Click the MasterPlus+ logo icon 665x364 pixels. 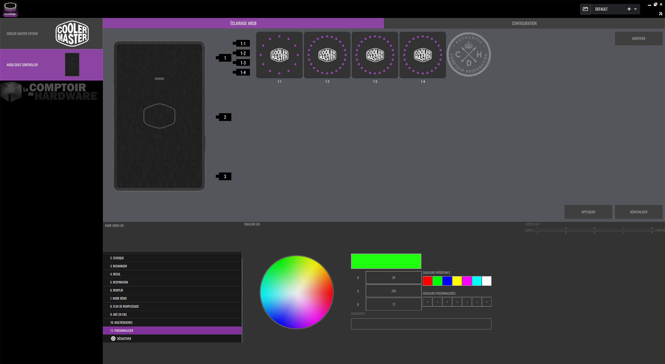click(x=10, y=9)
